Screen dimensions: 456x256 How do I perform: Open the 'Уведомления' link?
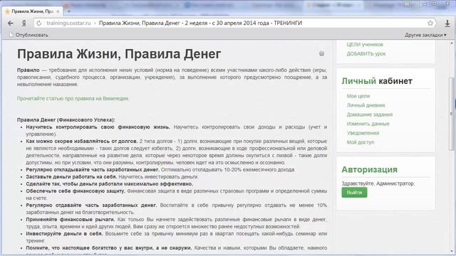pos(363,133)
